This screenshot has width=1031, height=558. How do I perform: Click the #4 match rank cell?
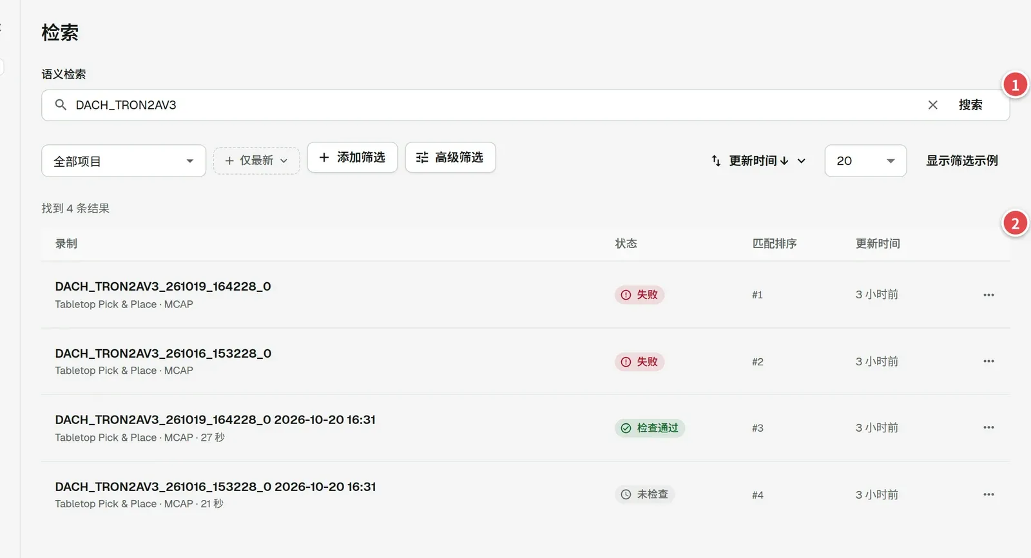pos(758,495)
